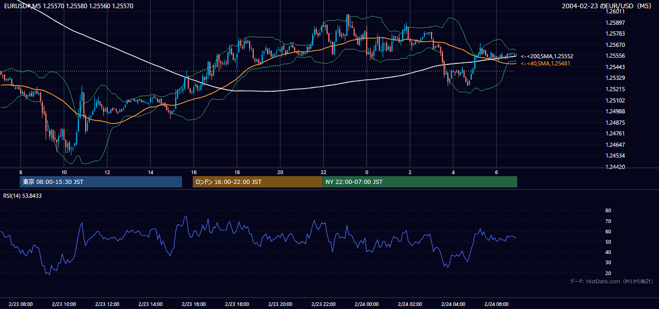Click the 2/23 16:00 time axis label

click(x=194, y=304)
